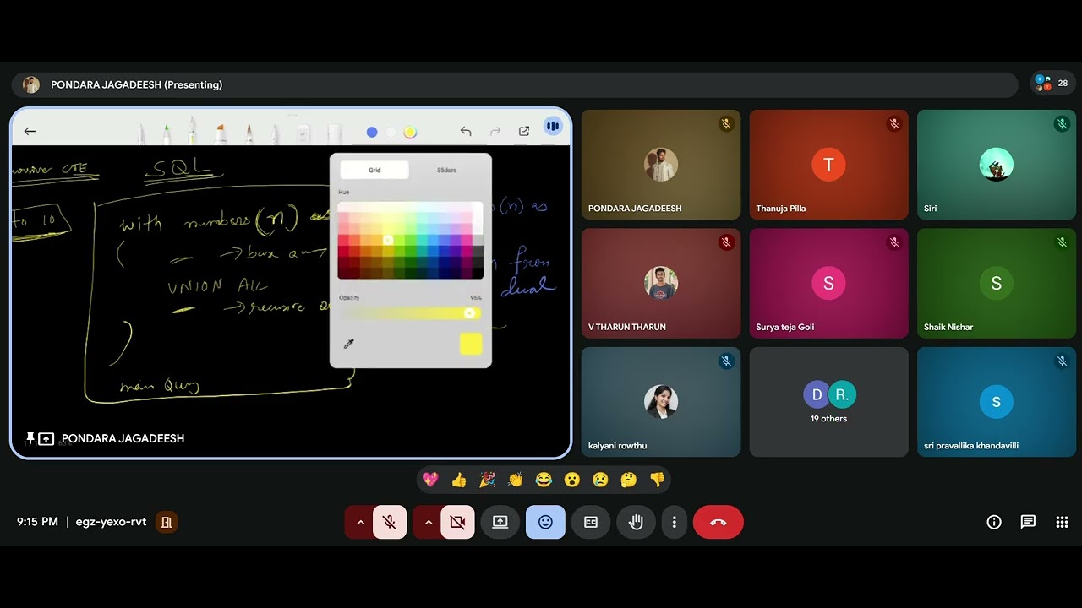Open the chat with everyone panel
The width and height of the screenshot is (1082, 608).
(1028, 522)
